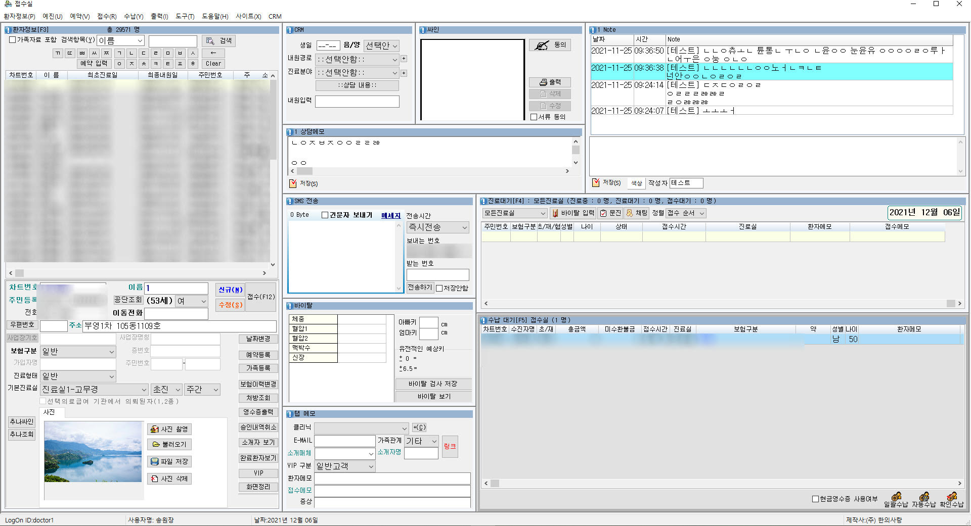Click the 환자메모 input field
Screen dimensions: 971x526
[392, 478]
